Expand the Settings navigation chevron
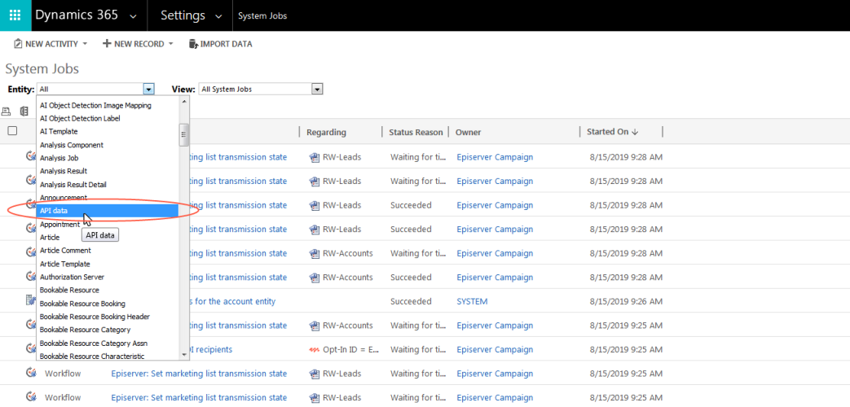 [217, 16]
